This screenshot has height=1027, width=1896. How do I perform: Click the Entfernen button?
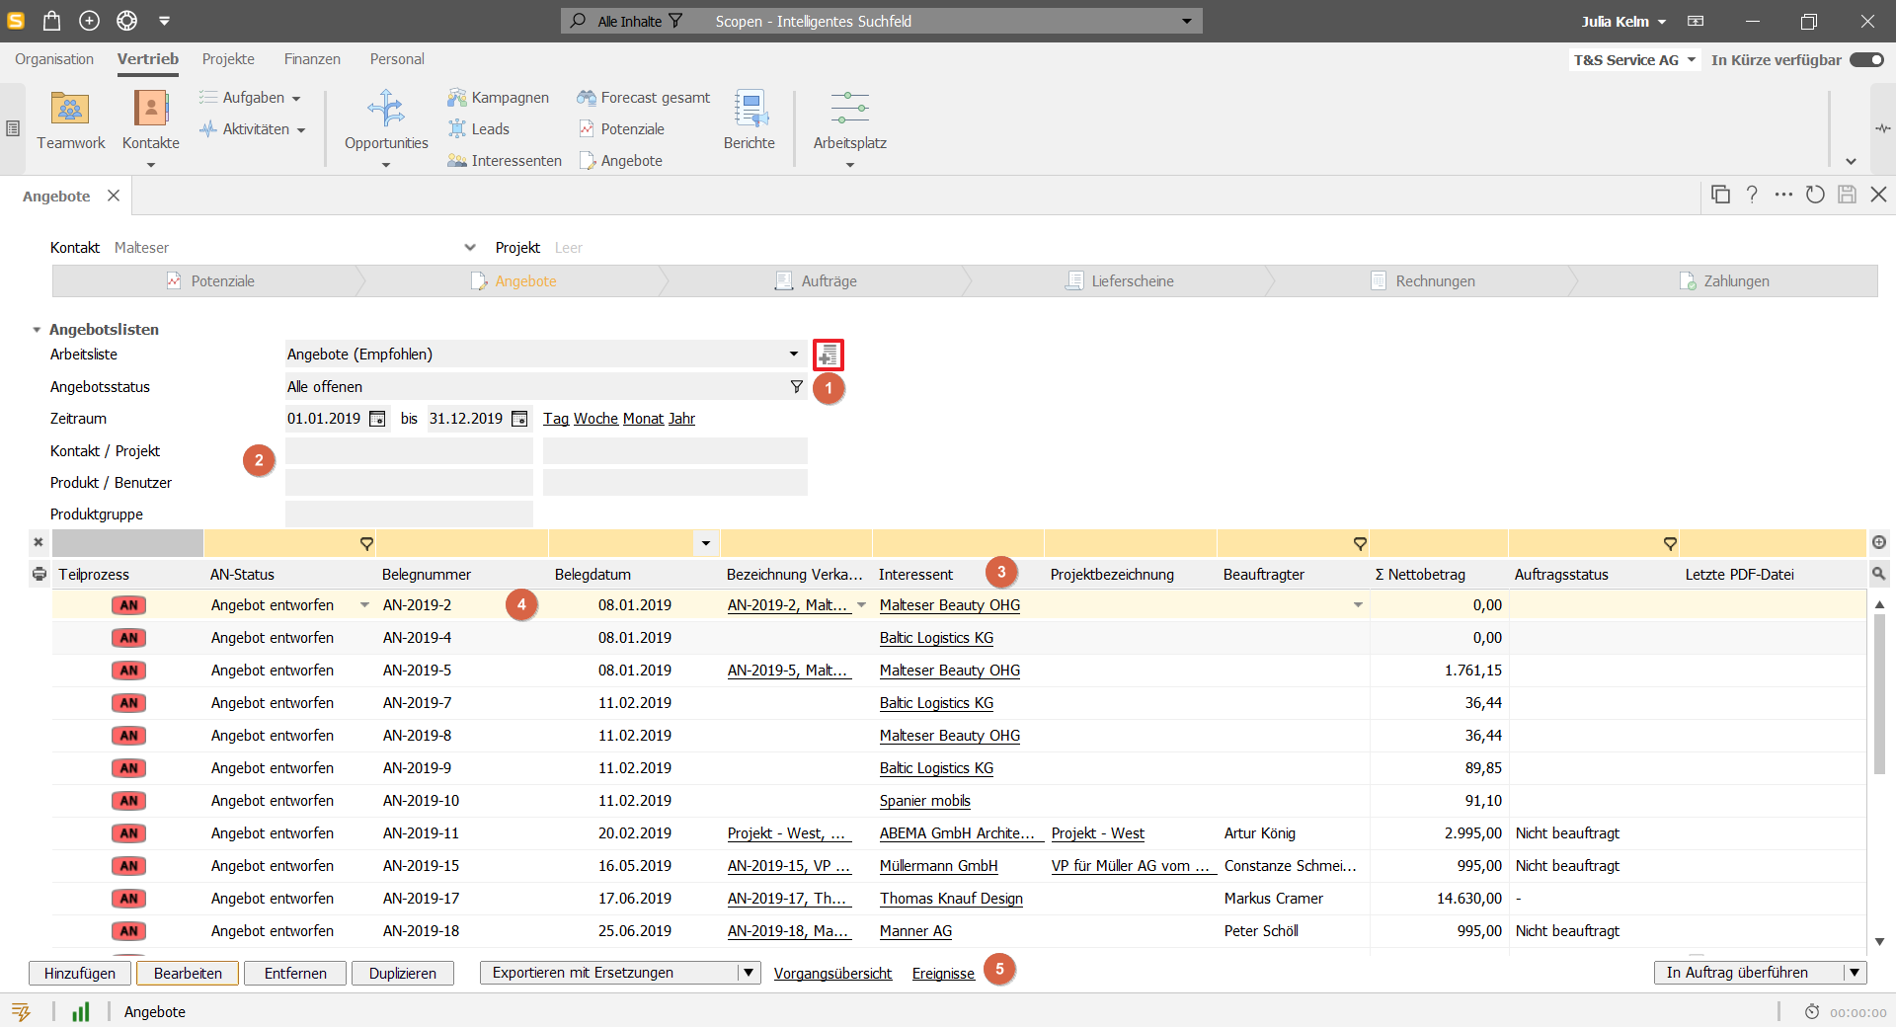(295, 973)
